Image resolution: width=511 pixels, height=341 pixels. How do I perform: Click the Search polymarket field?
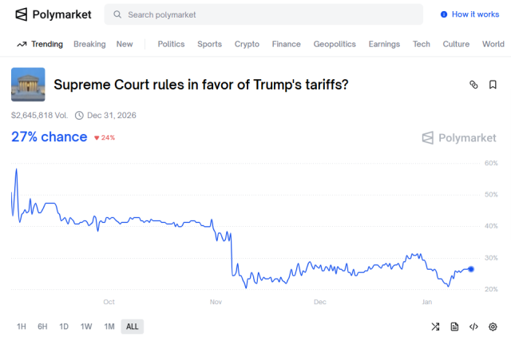click(x=263, y=14)
